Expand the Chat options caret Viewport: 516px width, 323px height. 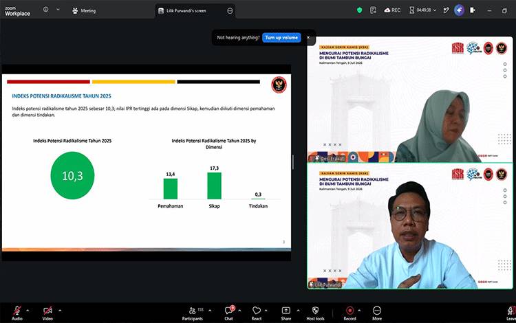pyautogui.click(x=239, y=310)
